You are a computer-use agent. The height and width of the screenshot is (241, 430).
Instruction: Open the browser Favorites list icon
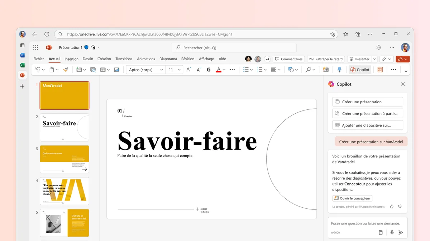pyautogui.click(x=345, y=34)
